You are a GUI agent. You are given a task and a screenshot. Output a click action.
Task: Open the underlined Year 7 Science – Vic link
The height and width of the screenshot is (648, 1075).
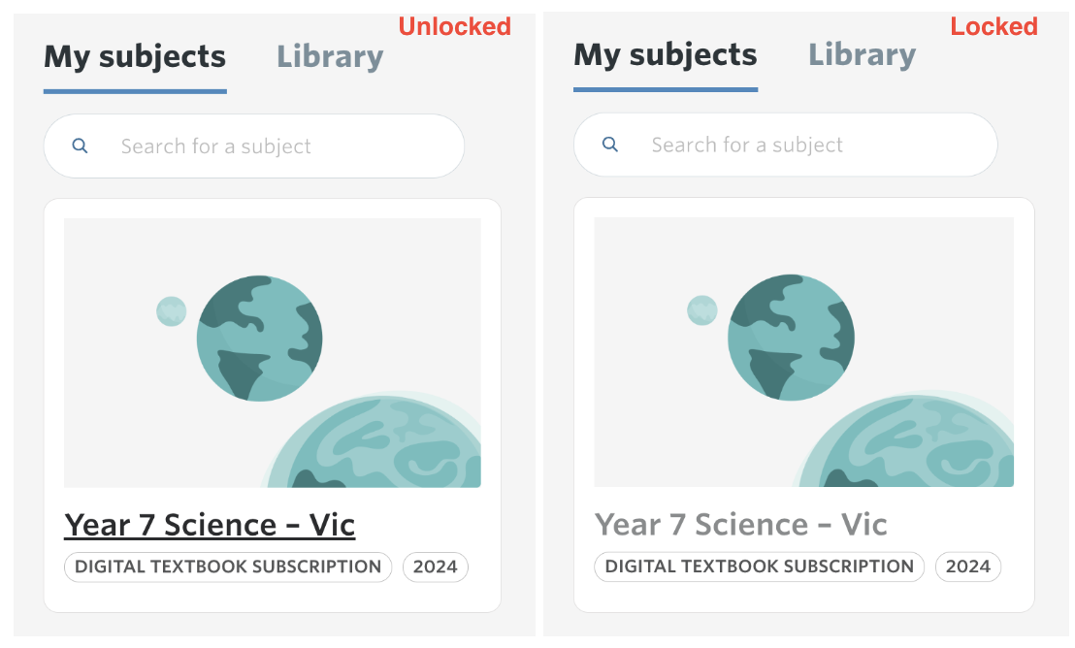(210, 525)
